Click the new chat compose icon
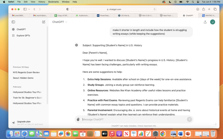Image resolution: width=223 pixels, height=139 pixels. click(44, 22)
